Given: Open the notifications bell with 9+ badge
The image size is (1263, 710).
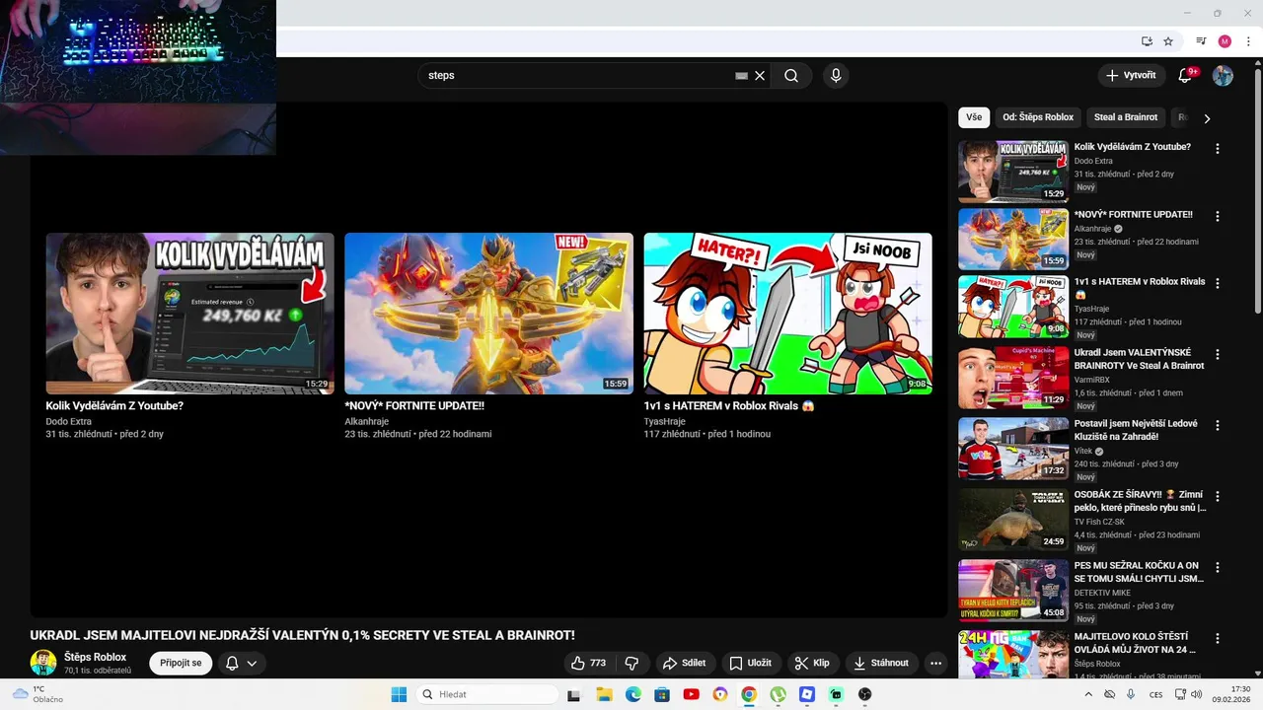Looking at the screenshot, I should [1186, 75].
